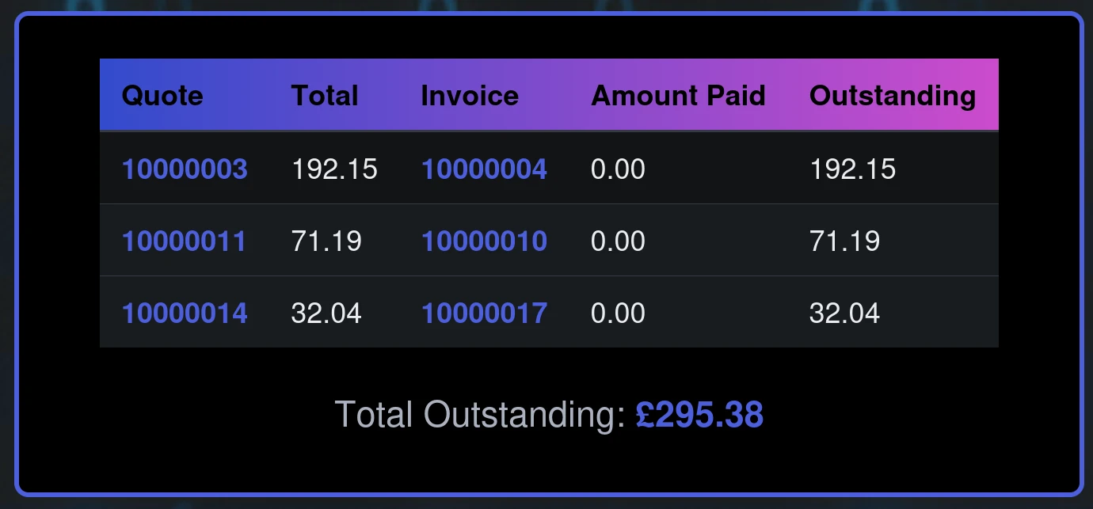Click the Invoice column header
The image size is (1093, 509).
click(x=470, y=96)
